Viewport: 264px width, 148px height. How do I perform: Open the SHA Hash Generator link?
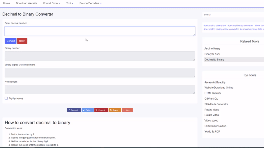[x=216, y=104]
